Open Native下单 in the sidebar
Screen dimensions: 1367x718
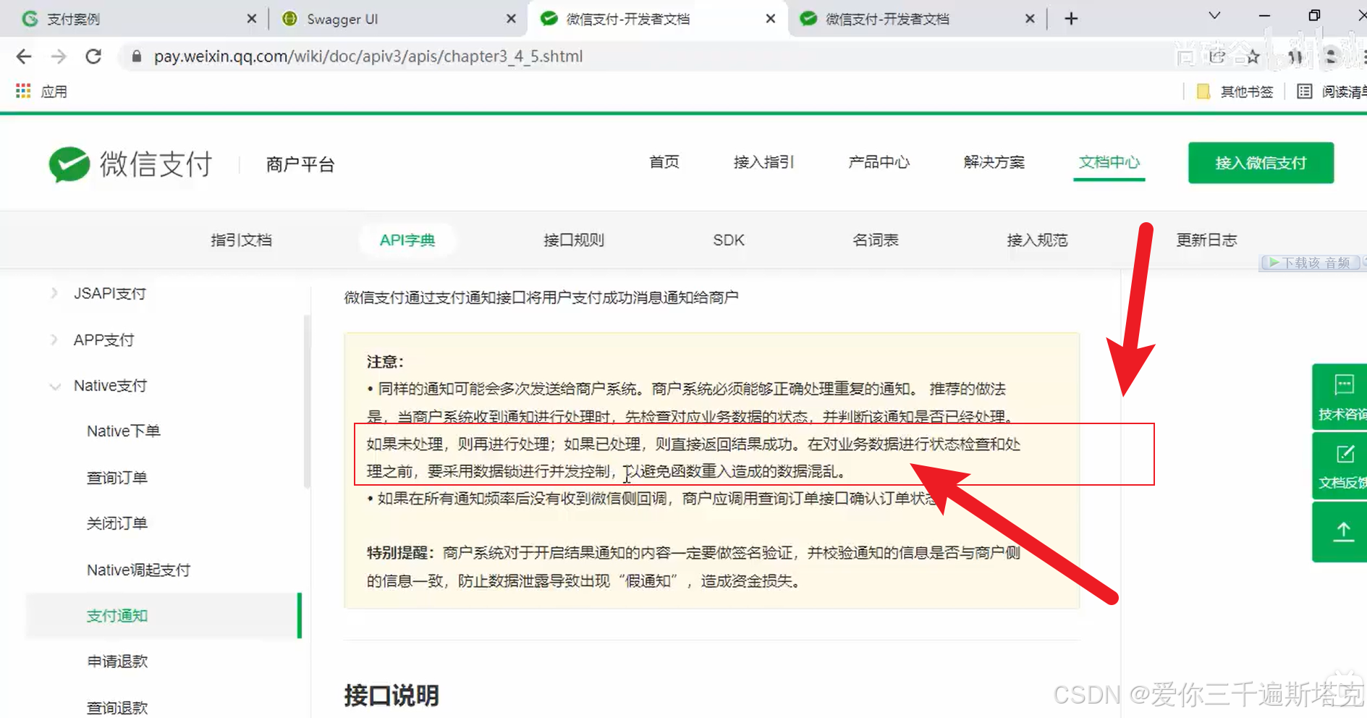point(123,431)
